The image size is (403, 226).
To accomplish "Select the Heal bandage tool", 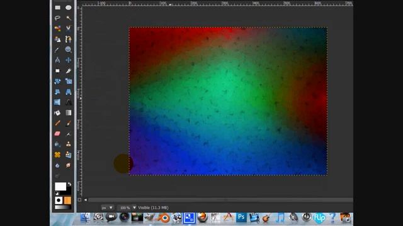I will (x=57, y=155).
